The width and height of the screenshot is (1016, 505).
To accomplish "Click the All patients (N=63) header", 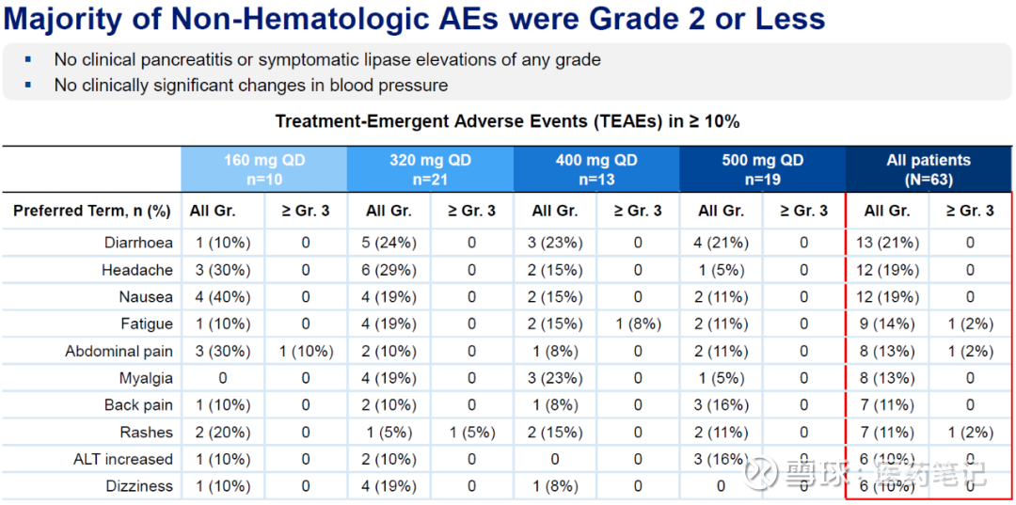I will [929, 169].
